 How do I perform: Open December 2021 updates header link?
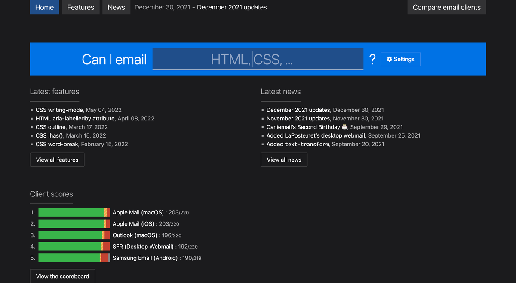(x=232, y=7)
